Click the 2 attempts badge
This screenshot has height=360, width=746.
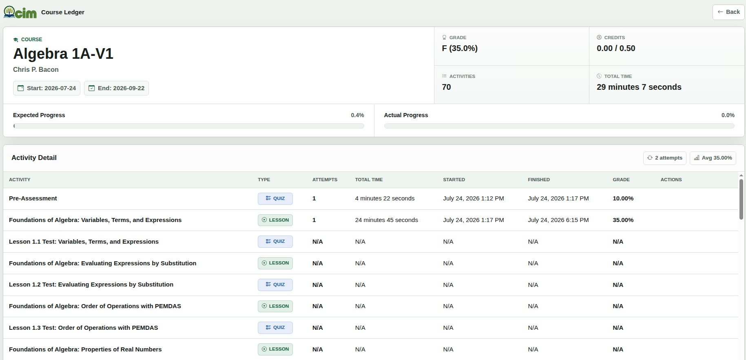click(664, 158)
